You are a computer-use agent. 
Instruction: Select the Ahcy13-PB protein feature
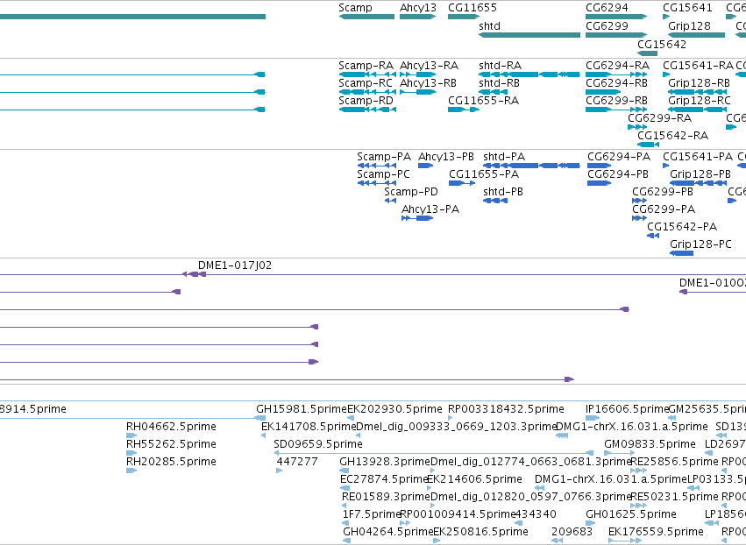(425, 166)
